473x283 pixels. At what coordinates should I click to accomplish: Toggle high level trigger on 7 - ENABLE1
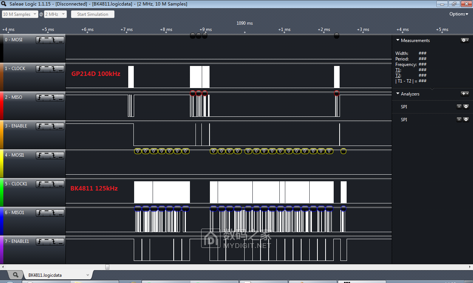tap(47, 242)
